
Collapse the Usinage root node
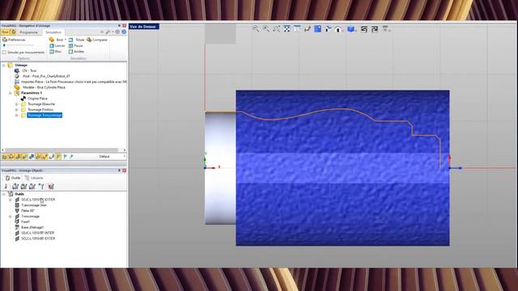pyautogui.click(x=4, y=65)
